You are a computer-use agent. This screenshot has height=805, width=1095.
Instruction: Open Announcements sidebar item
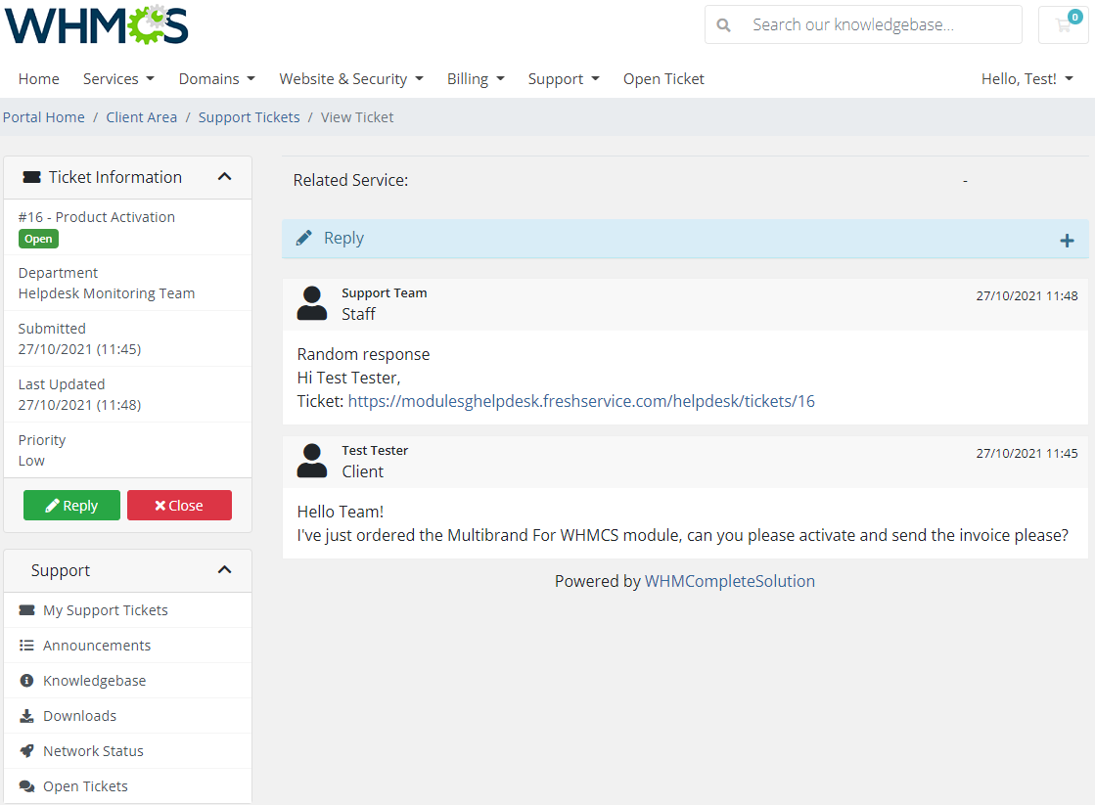[128, 646]
